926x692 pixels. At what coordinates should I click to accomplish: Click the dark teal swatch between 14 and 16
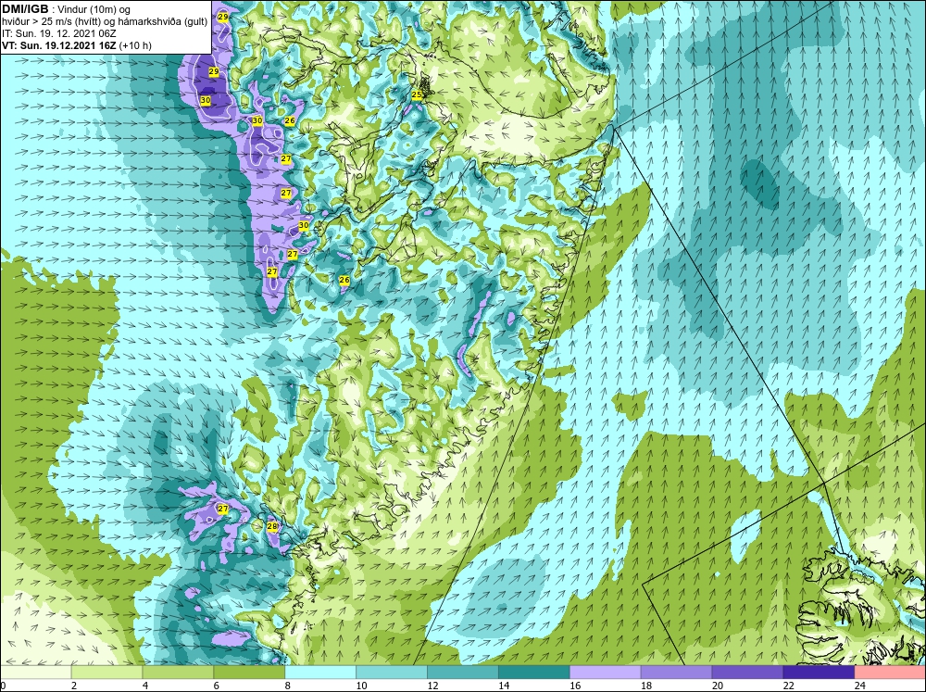(534, 673)
